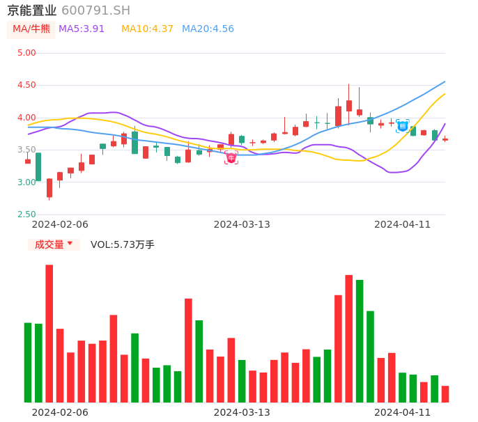Image resolution: width=478 pixels, height=422 pixels.
Task: Click the 成交量 volume indicator label
Action: point(49,244)
